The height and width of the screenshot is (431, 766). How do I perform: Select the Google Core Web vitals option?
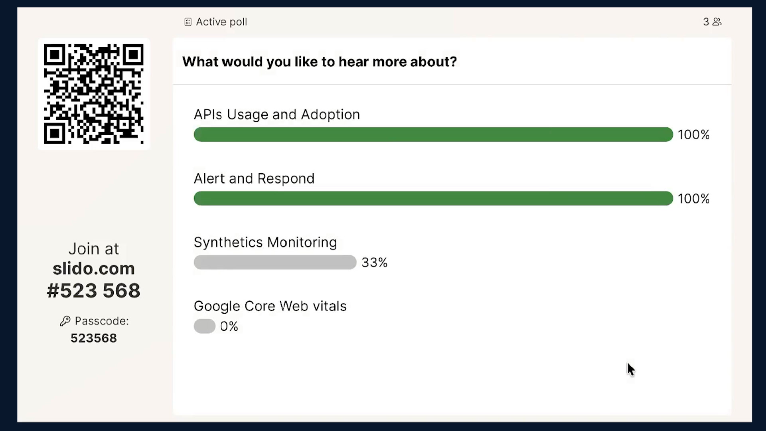pos(270,306)
